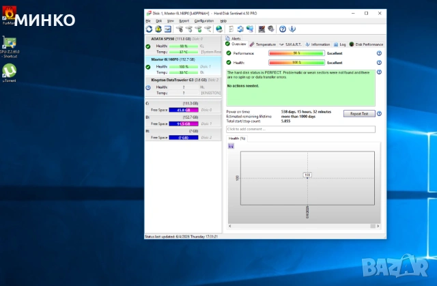437x286 pixels.
Task: Open the Configuration menu
Action: coord(204,21)
